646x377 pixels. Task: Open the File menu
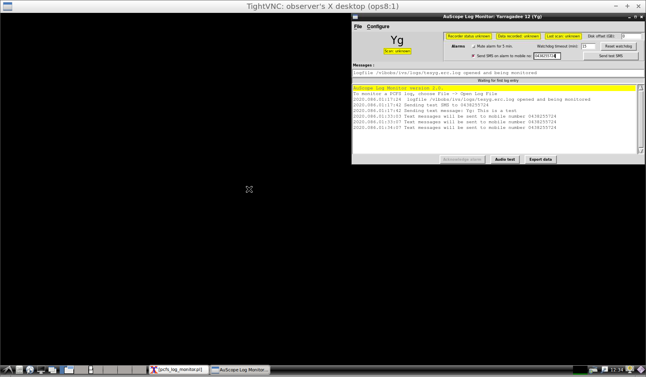click(x=358, y=27)
